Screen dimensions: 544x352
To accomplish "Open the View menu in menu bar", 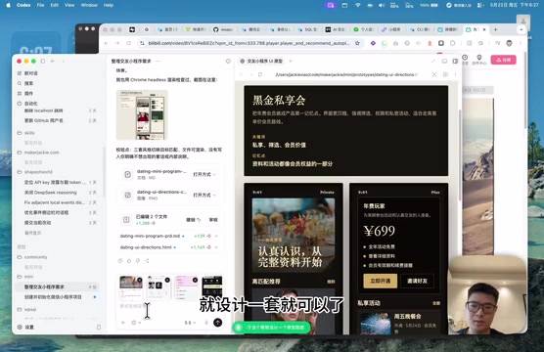I will click(69, 5).
